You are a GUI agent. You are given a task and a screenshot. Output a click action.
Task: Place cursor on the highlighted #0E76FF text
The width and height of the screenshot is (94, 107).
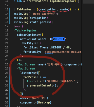click(x=59, y=39)
